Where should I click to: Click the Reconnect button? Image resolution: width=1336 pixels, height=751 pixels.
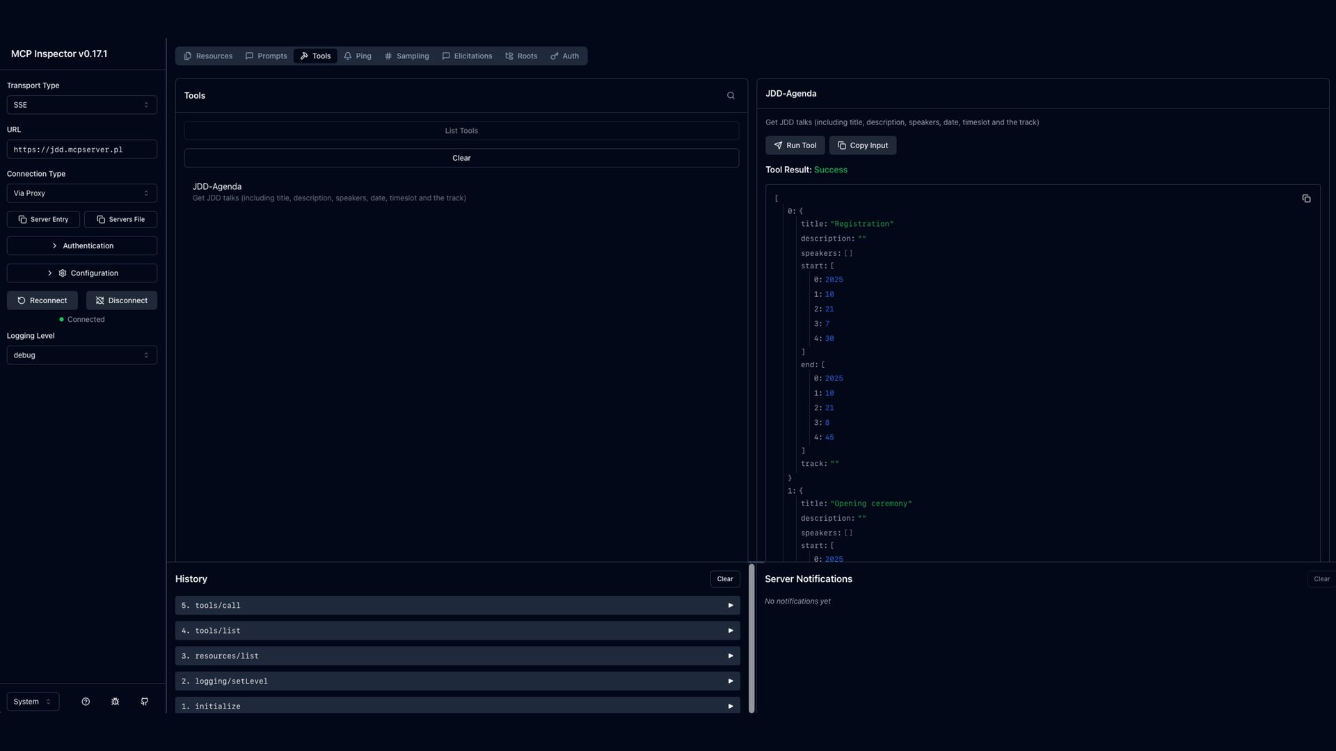click(x=42, y=300)
